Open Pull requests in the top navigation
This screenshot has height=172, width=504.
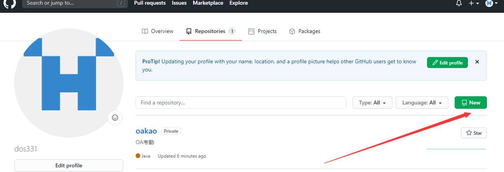point(150,3)
